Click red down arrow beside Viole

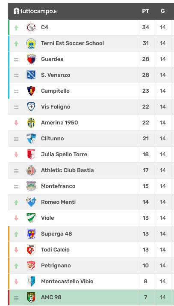(x=16, y=218)
